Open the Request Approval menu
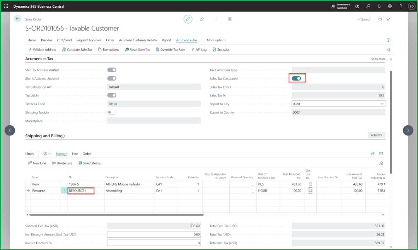The width and height of the screenshot is (418, 250). click(89, 40)
